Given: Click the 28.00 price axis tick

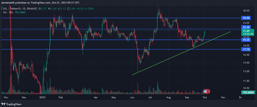Looking at the screenshot, I should click(x=246, y=11).
